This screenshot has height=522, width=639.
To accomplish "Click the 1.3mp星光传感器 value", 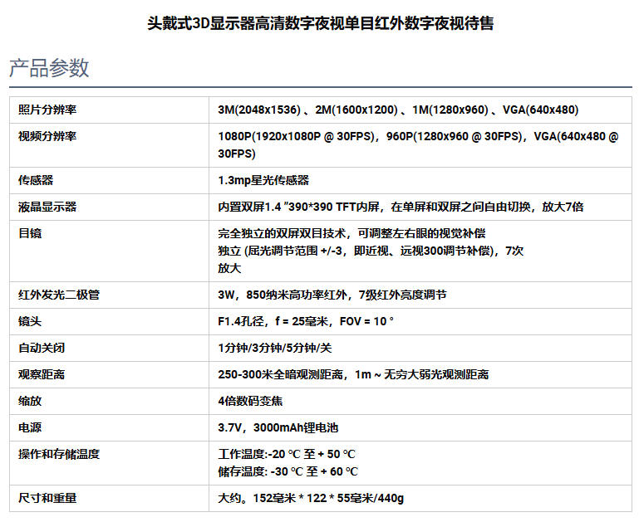I will coord(263,180).
